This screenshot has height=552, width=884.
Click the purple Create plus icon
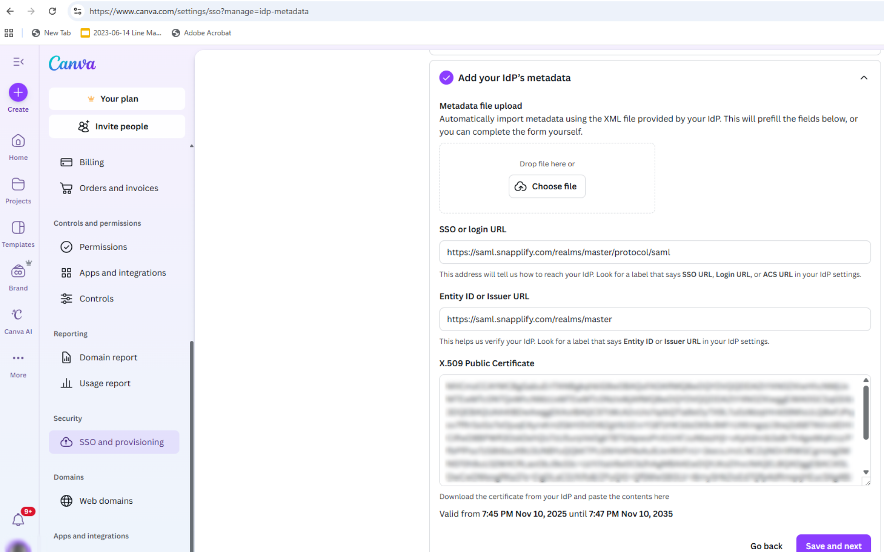point(18,92)
